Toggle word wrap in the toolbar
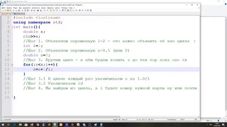Screen dimensions: 227x127 57,10
